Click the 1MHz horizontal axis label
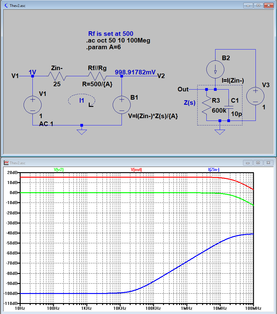277x314 pixels. pos(187,309)
